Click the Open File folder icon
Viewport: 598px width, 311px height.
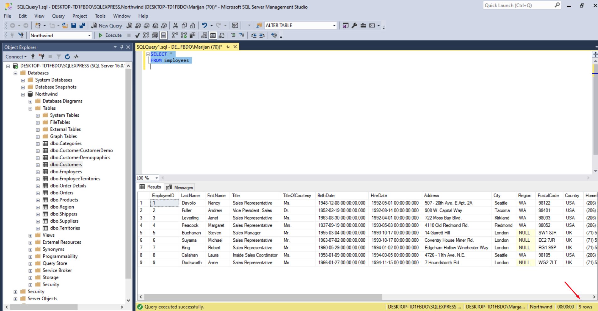[x=65, y=26]
